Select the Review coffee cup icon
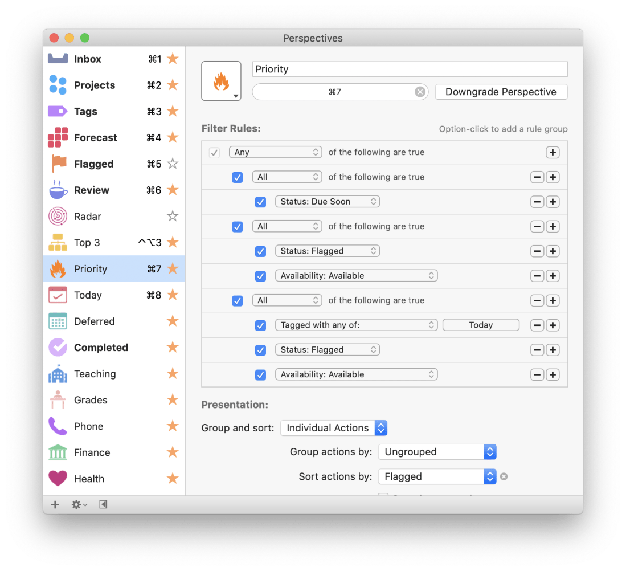 (58, 190)
